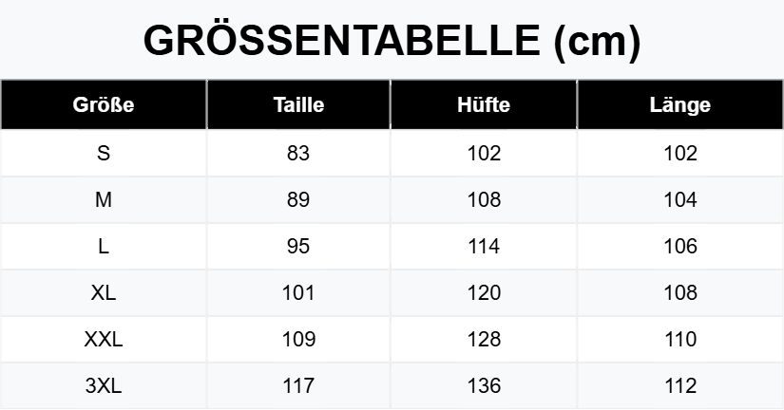The width and height of the screenshot is (784, 410).
Task: Select the Taille value 83
Action: point(298,154)
